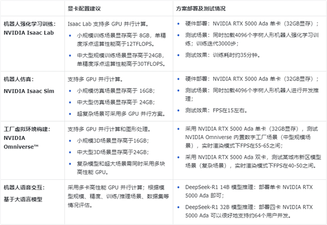The width and height of the screenshot is (327, 225).
Task: Select bullet 超复杂场景可采用多 GPU 并行方案
Action: tap(121, 114)
